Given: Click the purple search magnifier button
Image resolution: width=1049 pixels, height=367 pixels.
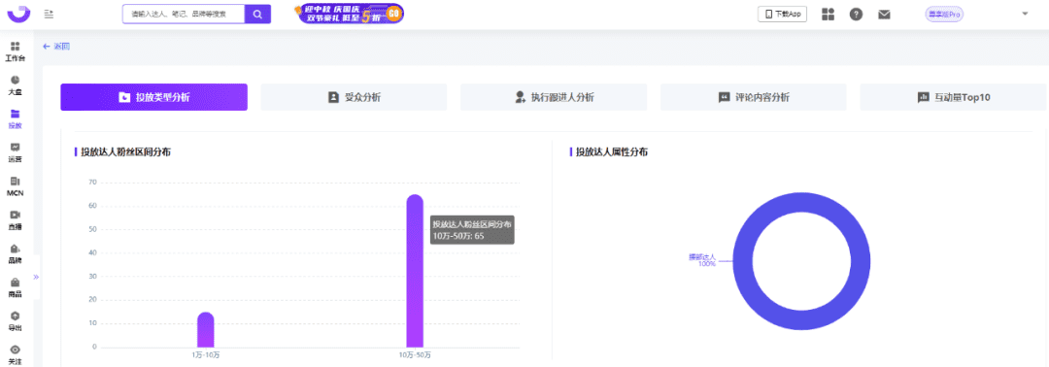Looking at the screenshot, I should pyautogui.click(x=257, y=14).
